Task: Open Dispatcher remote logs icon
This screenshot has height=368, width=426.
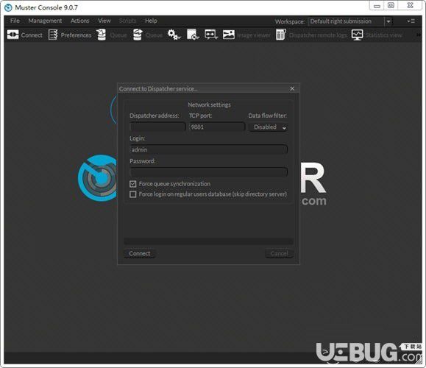Action: click(x=281, y=35)
